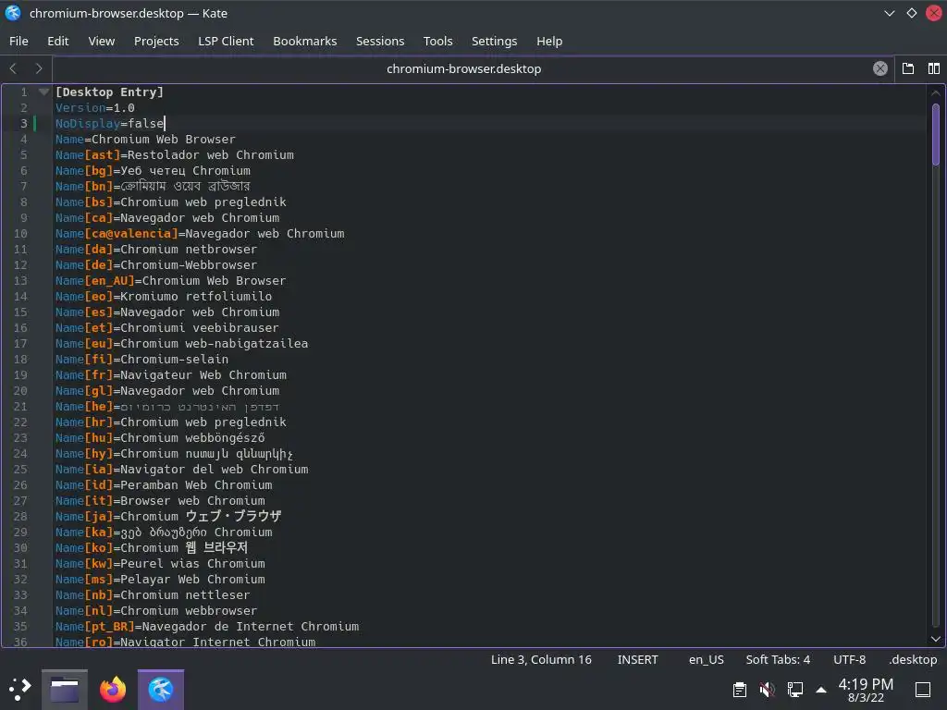The width and height of the screenshot is (947, 710).
Task: Click the Name[eo]=Kromiumo retfoliumilo line
Action: point(164,296)
